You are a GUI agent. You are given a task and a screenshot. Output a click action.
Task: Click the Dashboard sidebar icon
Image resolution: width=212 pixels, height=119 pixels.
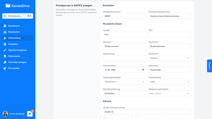pos(5,26)
